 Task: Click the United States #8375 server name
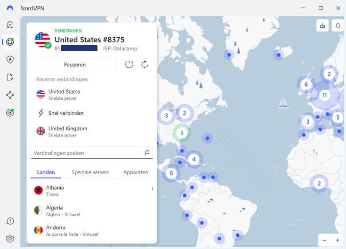(x=89, y=40)
